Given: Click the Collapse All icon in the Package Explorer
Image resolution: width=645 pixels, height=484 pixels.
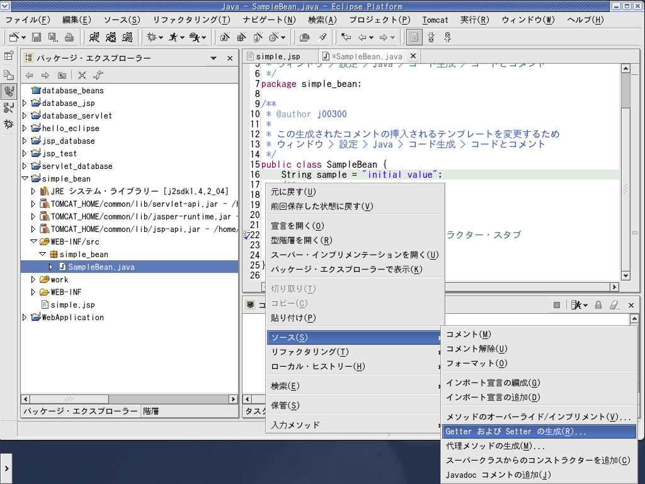Looking at the screenshot, I should coord(83,76).
